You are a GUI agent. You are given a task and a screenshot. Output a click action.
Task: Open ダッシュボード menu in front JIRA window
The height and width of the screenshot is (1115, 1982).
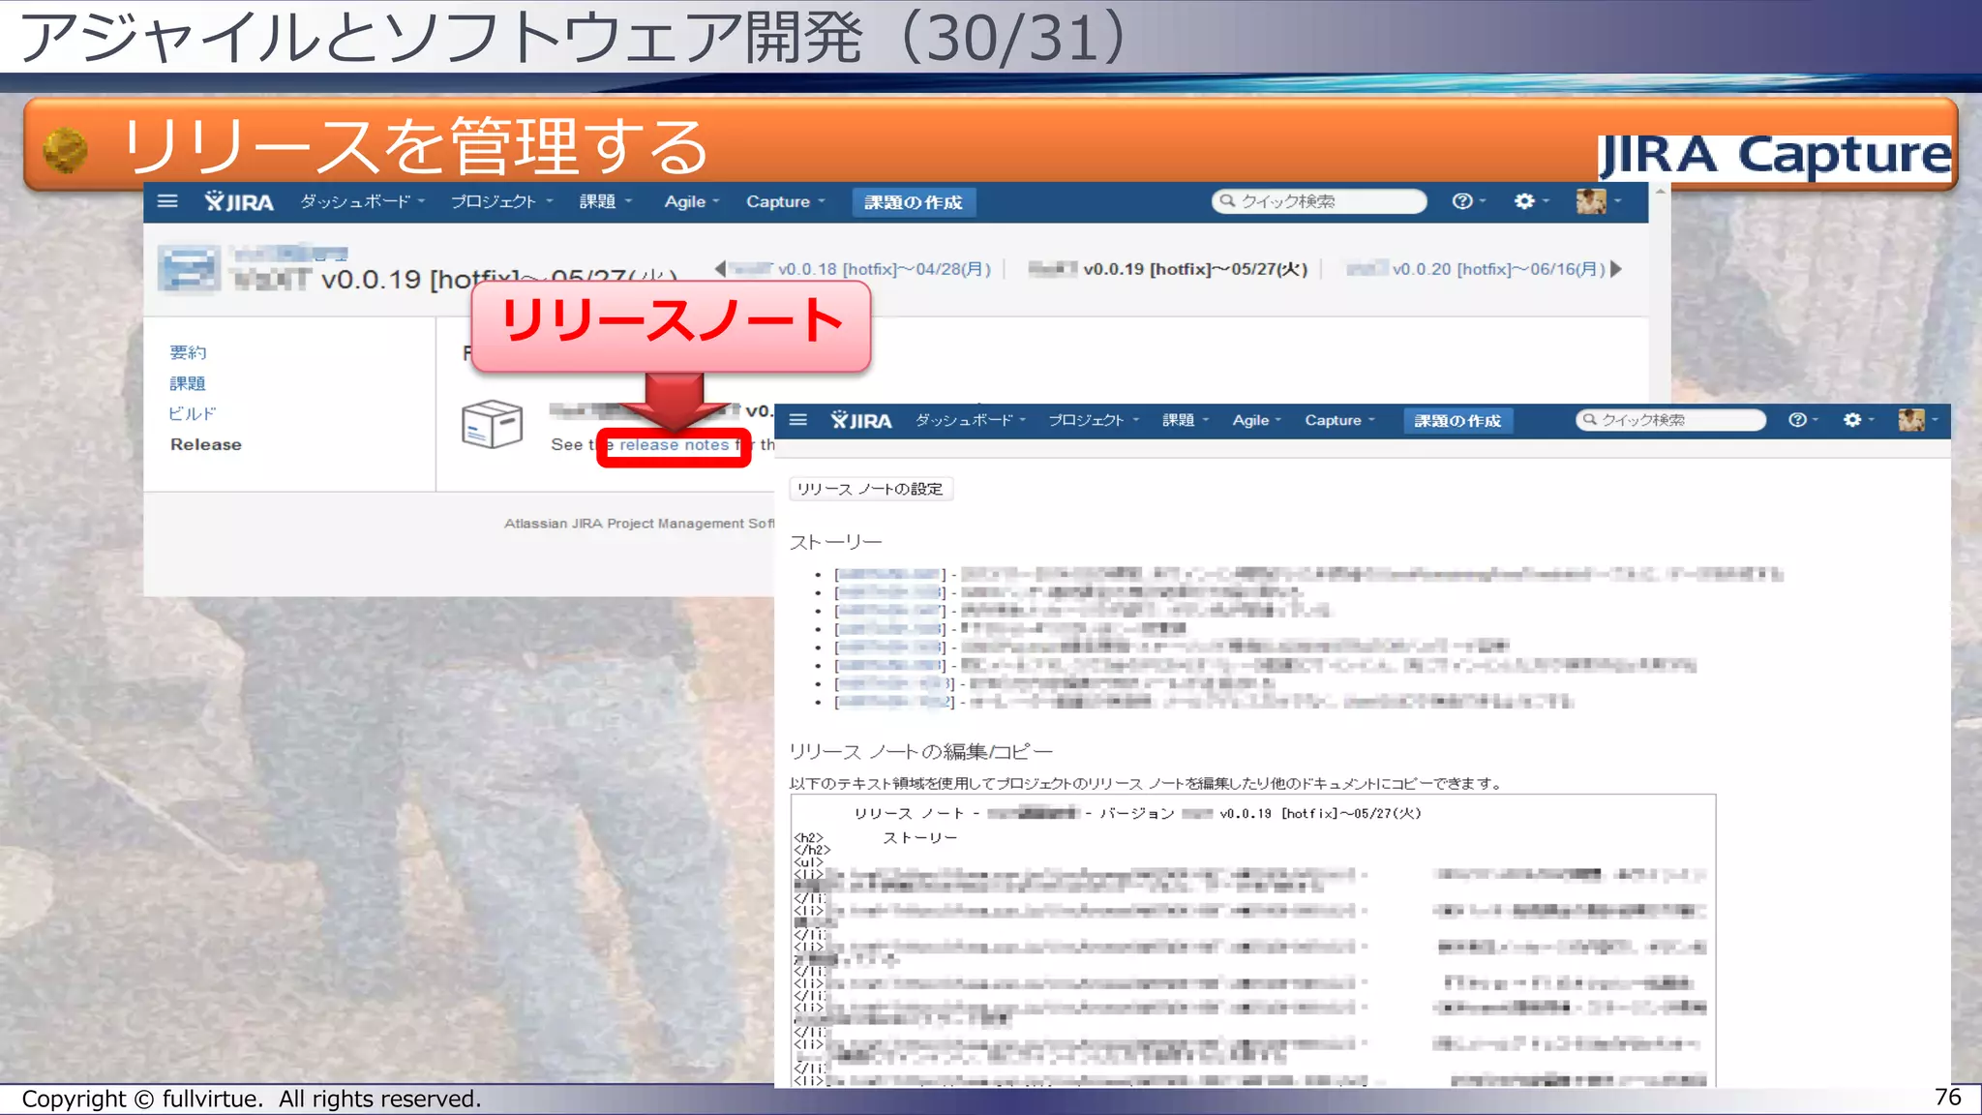coord(970,420)
